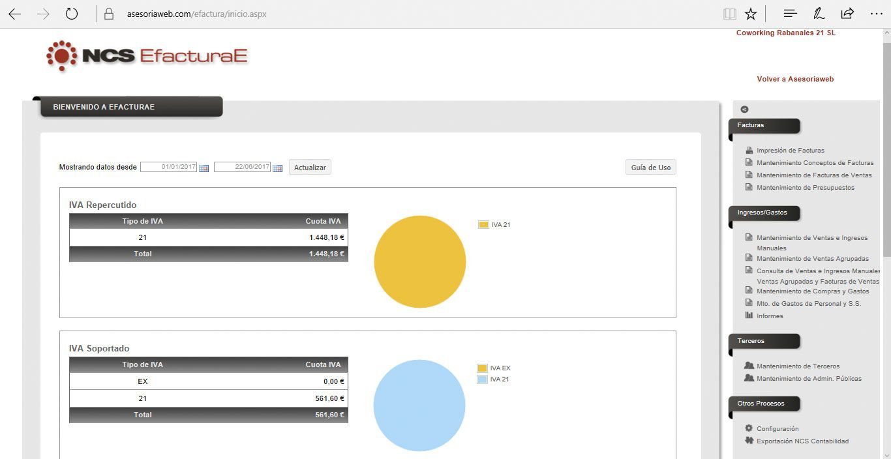Select Mantenimiento de Presupuestos

click(805, 188)
